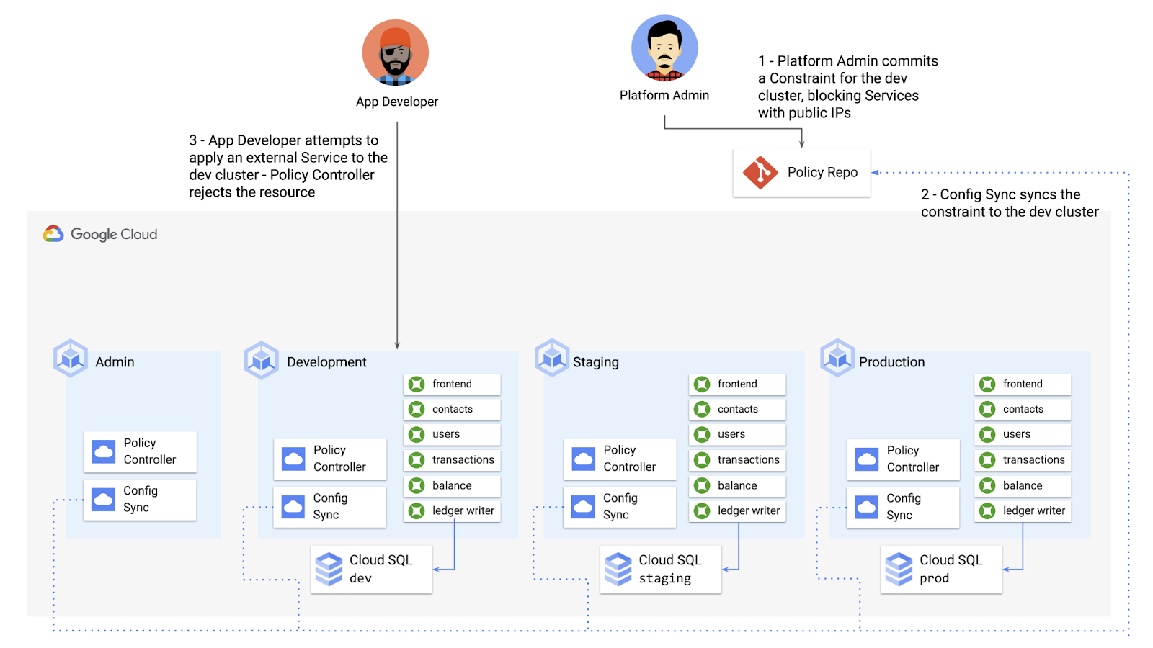
Task: Click Development Policy Controller cloud icon
Action: [293, 459]
